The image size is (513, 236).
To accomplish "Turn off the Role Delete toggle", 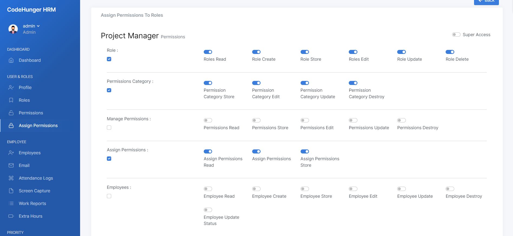I will (450, 52).
